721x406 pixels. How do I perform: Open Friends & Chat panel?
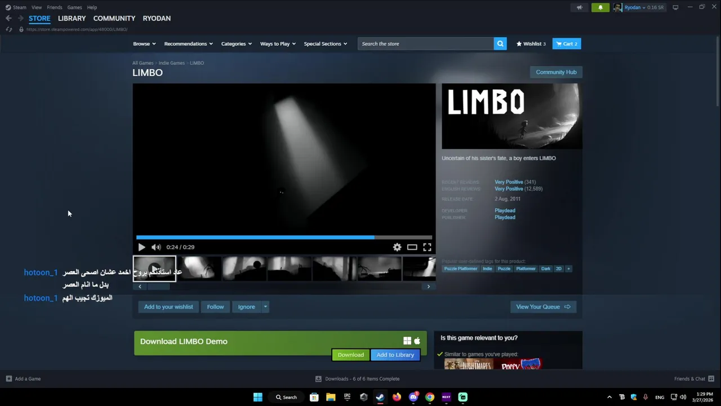[x=694, y=379]
